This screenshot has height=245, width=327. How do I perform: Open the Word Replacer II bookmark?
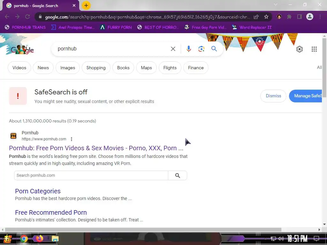pyautogui.click(x=252, y=27)
